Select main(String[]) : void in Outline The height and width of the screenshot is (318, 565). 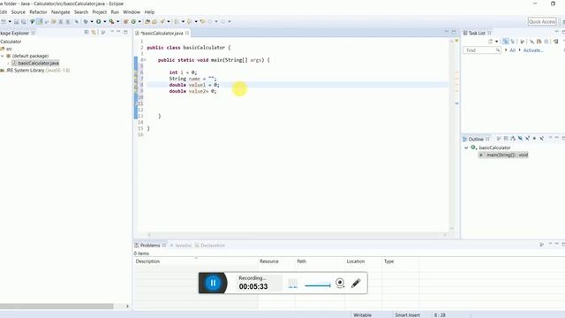pos(503,155)
